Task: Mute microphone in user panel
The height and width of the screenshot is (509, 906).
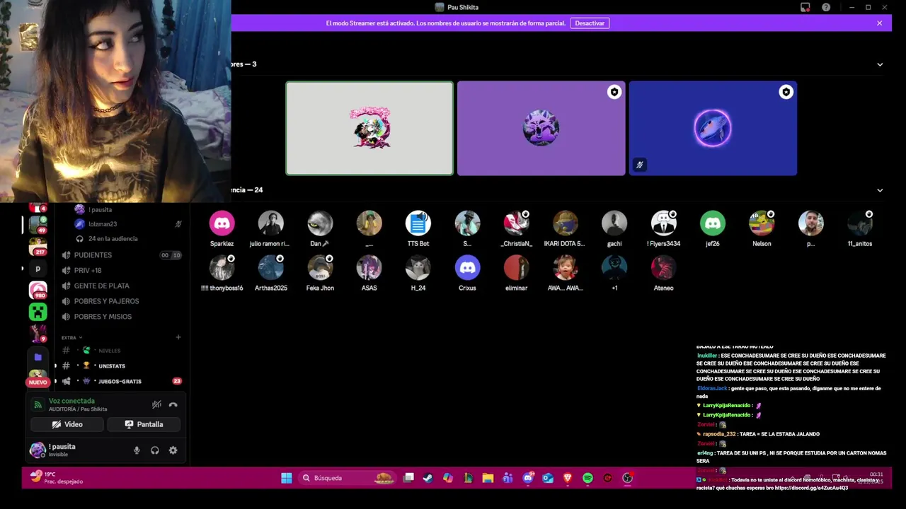Action: [x=137, y=450]
